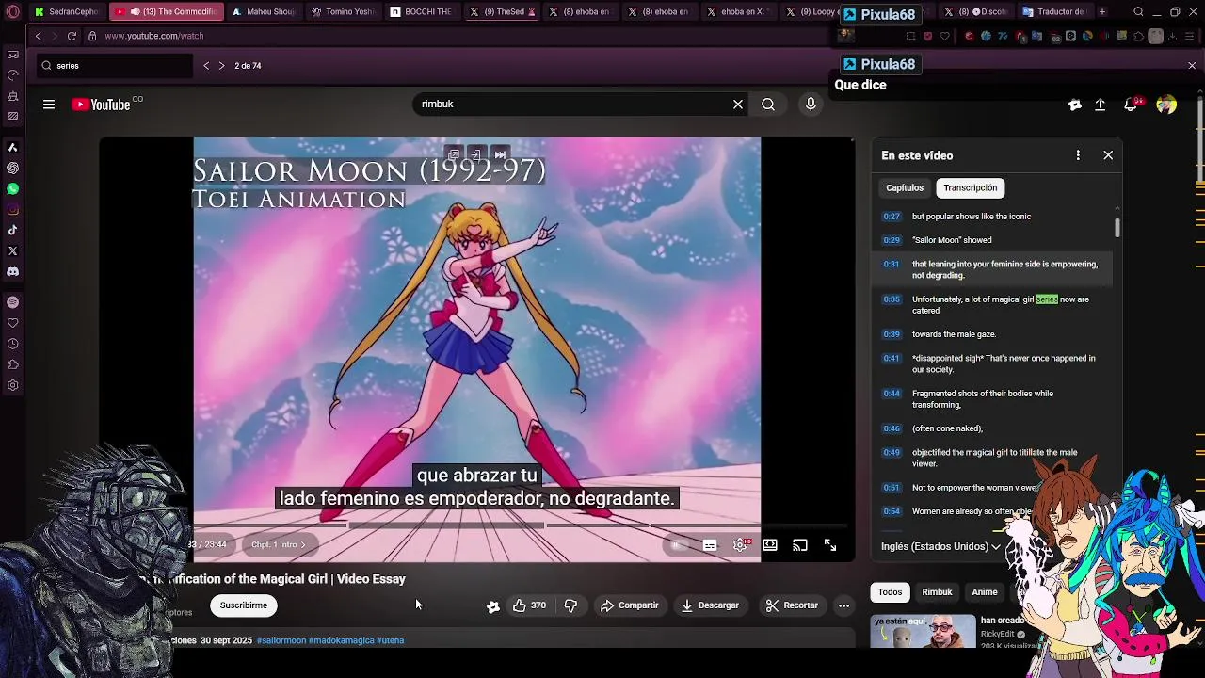Jump to transcript line '(often done naked),'
This screenshot has width=1205, height=678.
992,428
